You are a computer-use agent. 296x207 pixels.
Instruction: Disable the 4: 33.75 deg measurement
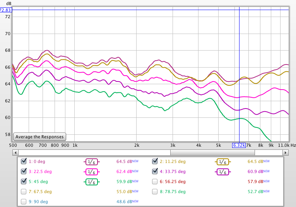[155, 171]
